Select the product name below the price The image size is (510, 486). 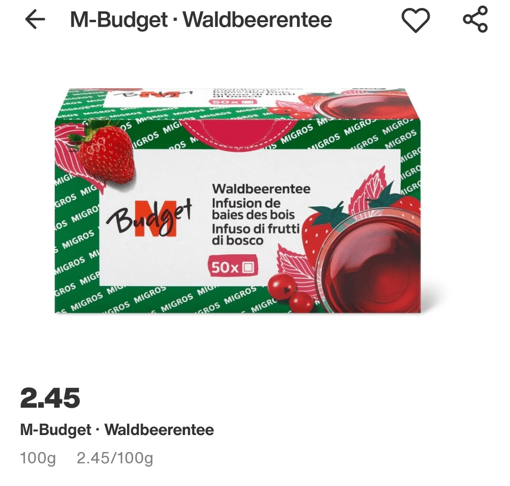point(117,430)
